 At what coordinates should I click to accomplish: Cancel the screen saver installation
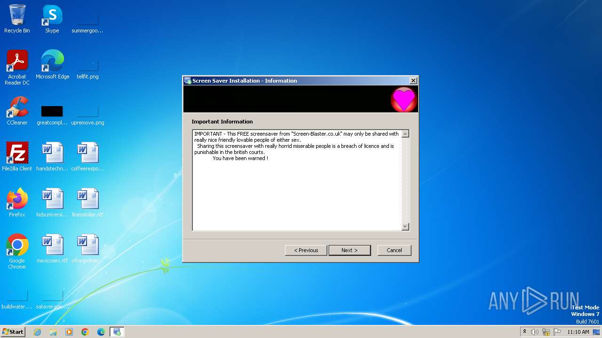coord(394,250)
